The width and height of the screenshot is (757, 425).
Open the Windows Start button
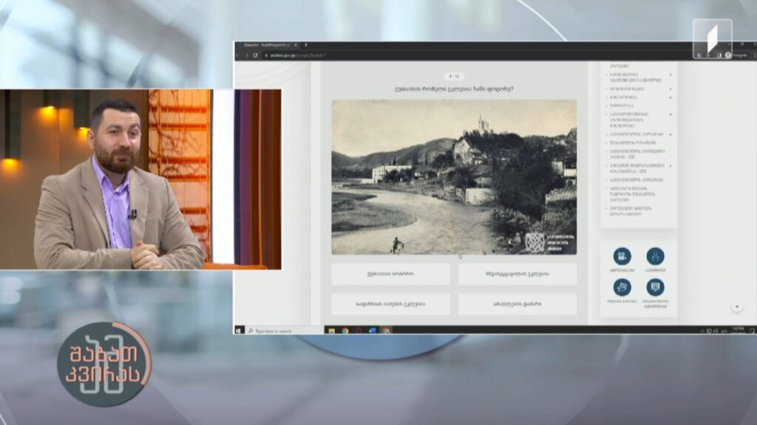[239, 331]
